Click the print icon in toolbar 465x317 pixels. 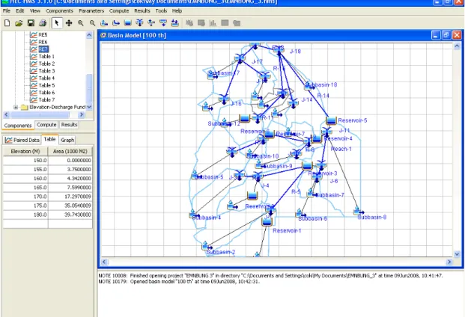43,23
